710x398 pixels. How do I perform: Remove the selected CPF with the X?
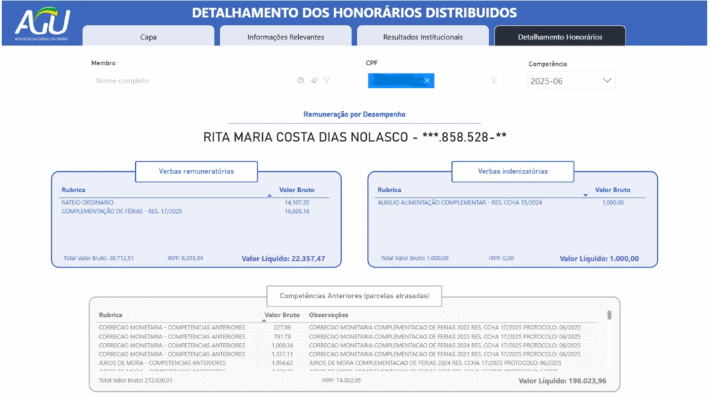pos(427,81)
